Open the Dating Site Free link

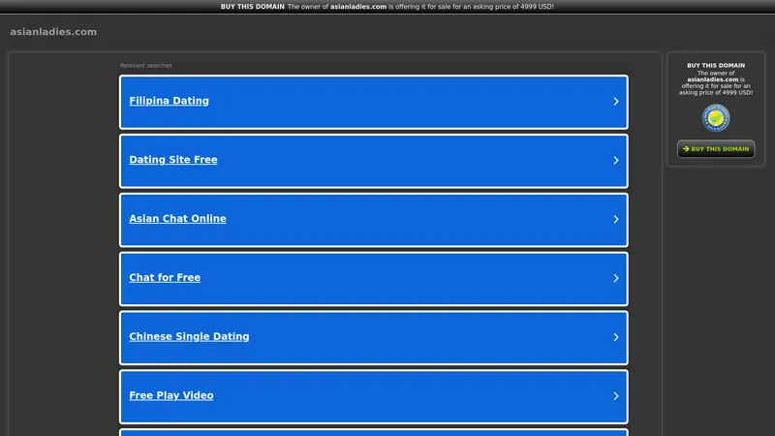173,160
